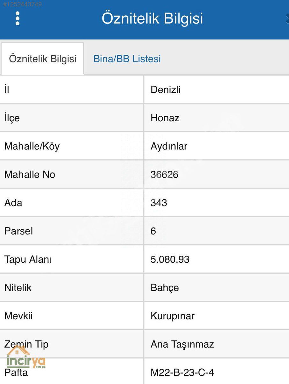Viewport: 289px width, 384px height.
Task: Select the Tapu Alanı row label
Action: [28, 259]
